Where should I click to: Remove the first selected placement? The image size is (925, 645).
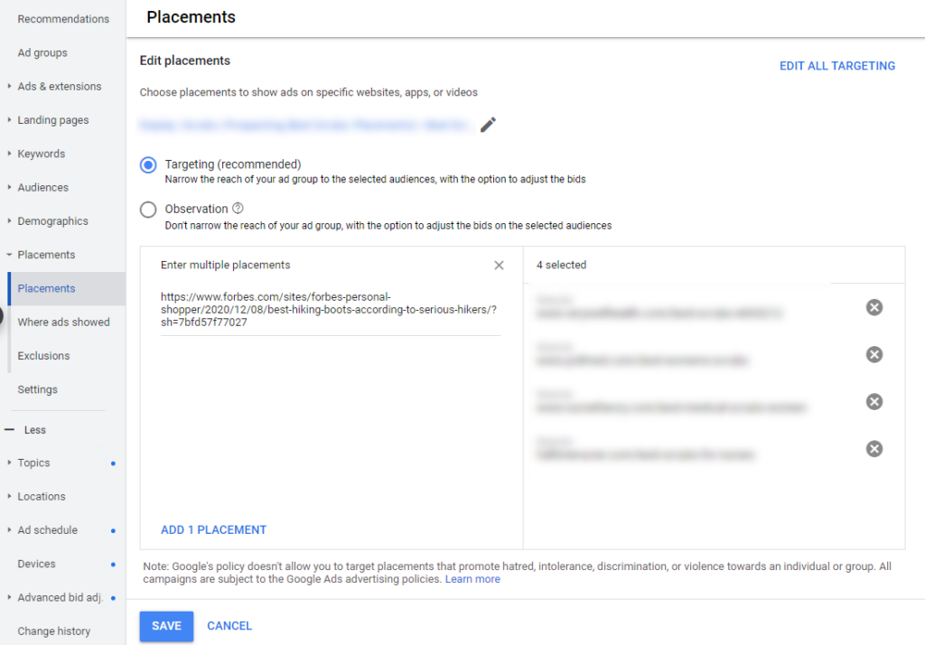tap(874, 307)
